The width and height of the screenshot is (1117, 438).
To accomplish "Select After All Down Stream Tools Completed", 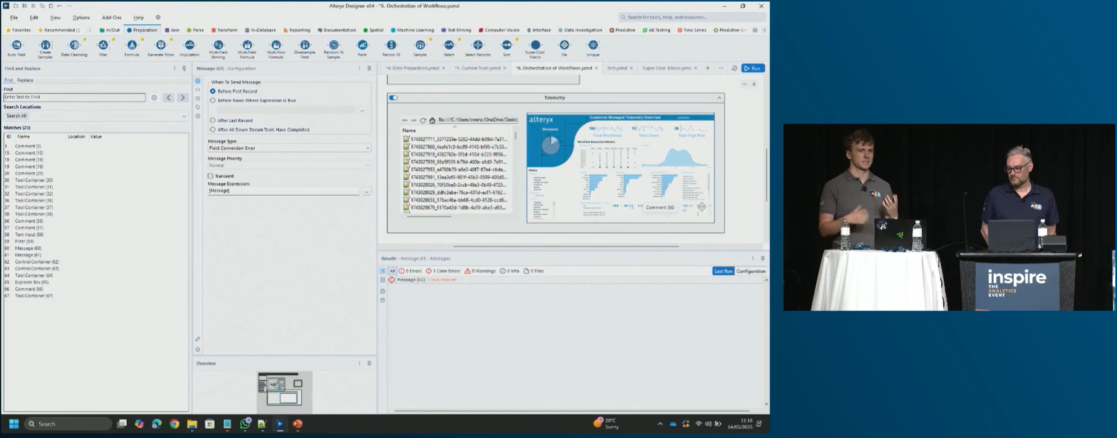I will click(x=213, y=130).
